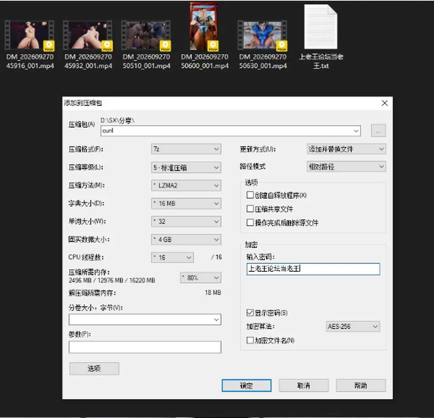Open the 更新方式 dropdown
The image size is (434, 418).
pyautogui.click(x=346, y=149)
